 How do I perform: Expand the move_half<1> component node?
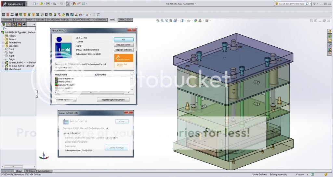[x=3, y=66]
